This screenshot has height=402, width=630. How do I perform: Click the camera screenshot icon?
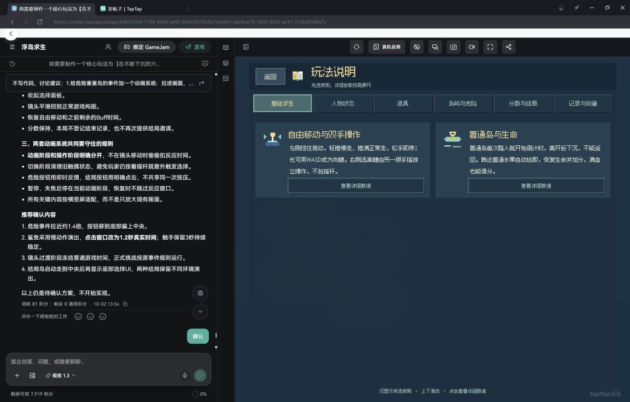pyautogui.click(x=453, y=47)
